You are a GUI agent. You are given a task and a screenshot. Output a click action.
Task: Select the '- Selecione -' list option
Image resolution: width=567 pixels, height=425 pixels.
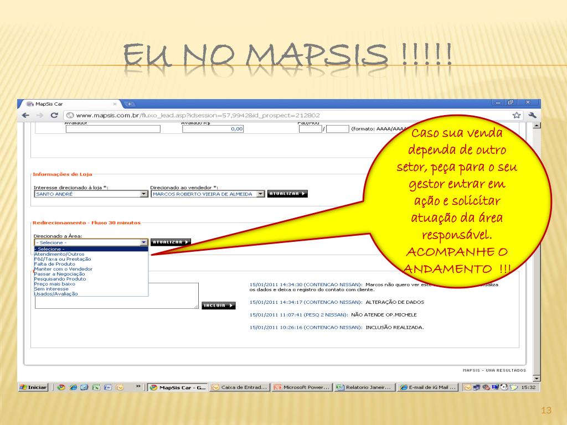pyautogui.click(x=91, y=249)
